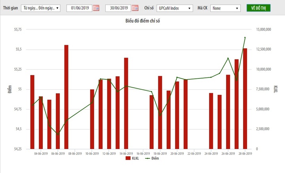Click the volume bar for 24-06-2019
The image size is (285, 173).
coord(211,121)
